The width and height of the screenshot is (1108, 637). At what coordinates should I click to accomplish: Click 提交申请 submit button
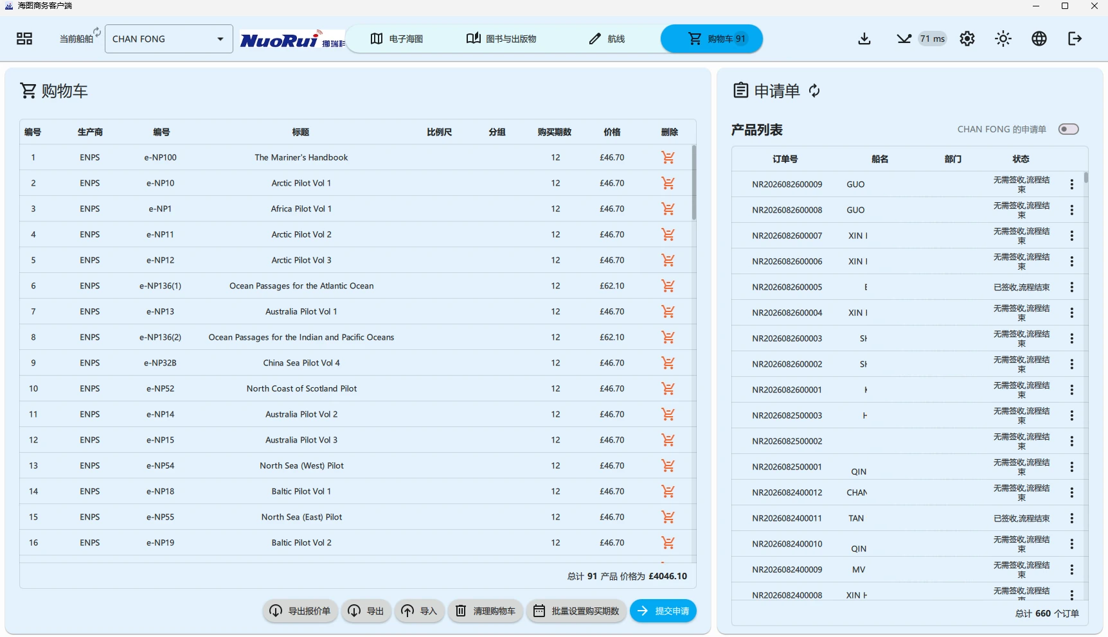coord(663,611)
